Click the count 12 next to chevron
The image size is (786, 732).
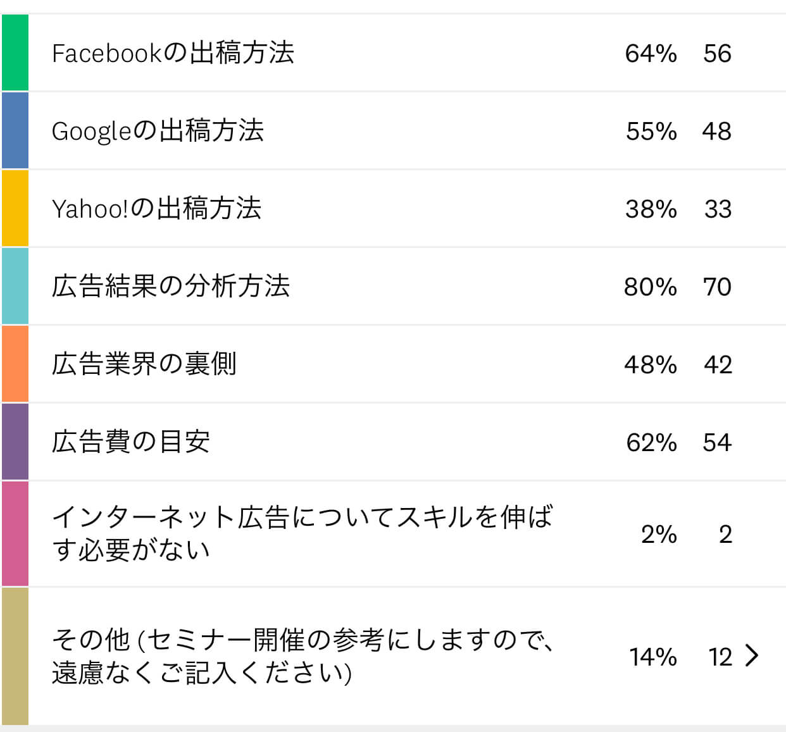[x=720, y=657]
